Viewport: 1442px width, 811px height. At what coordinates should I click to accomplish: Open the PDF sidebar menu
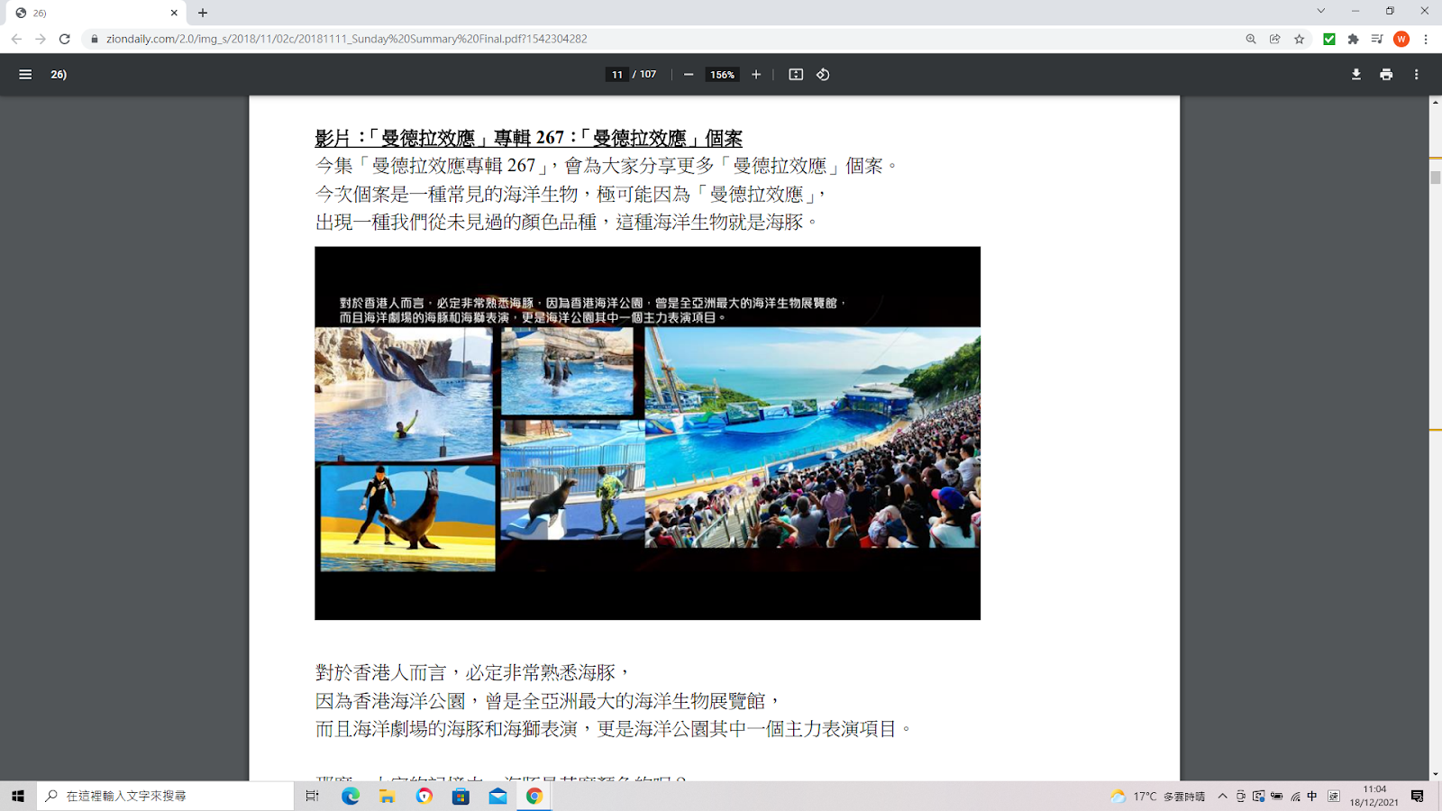click(25, 75)
